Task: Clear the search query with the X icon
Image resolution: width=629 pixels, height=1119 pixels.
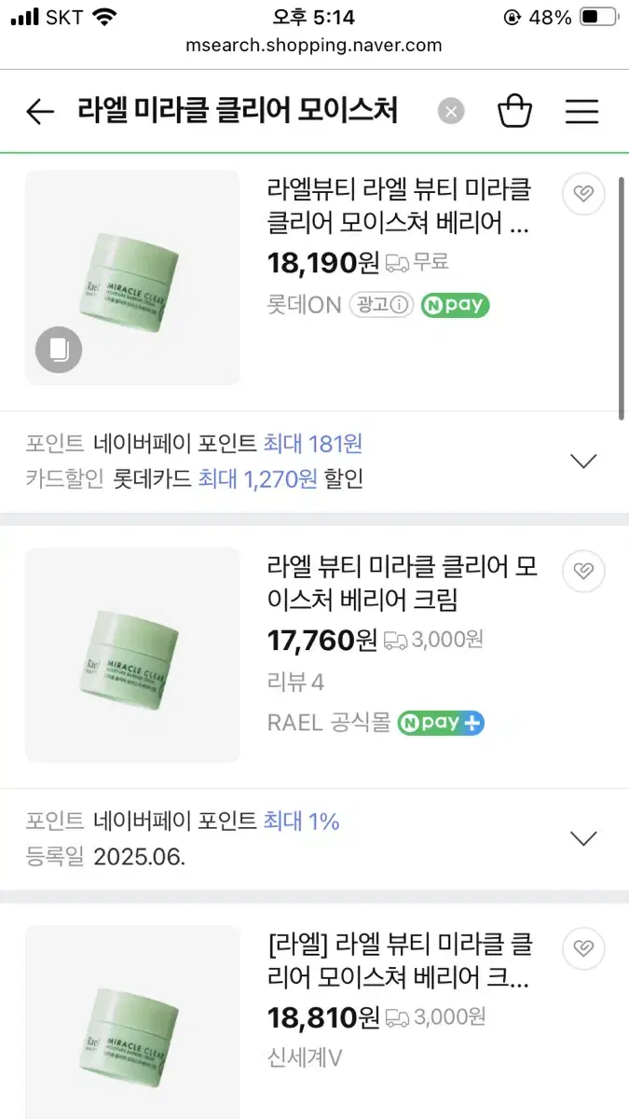Action: click(451, 111)
